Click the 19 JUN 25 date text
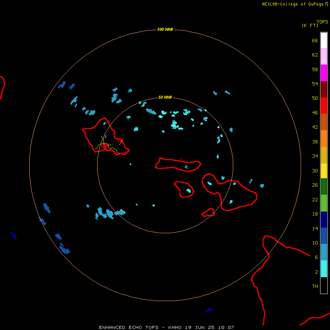330x330 pixels. pos(200,327)
